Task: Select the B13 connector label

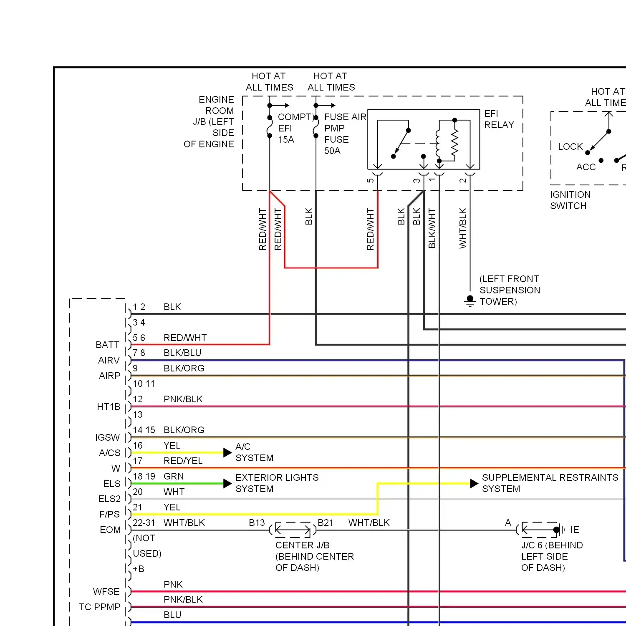Action: click(257, 523)
